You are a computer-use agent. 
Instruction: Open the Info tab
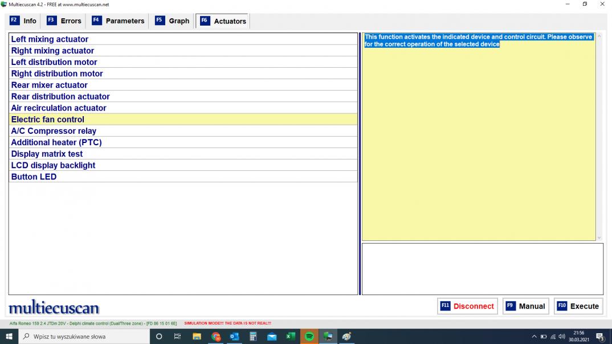(23, 21)
